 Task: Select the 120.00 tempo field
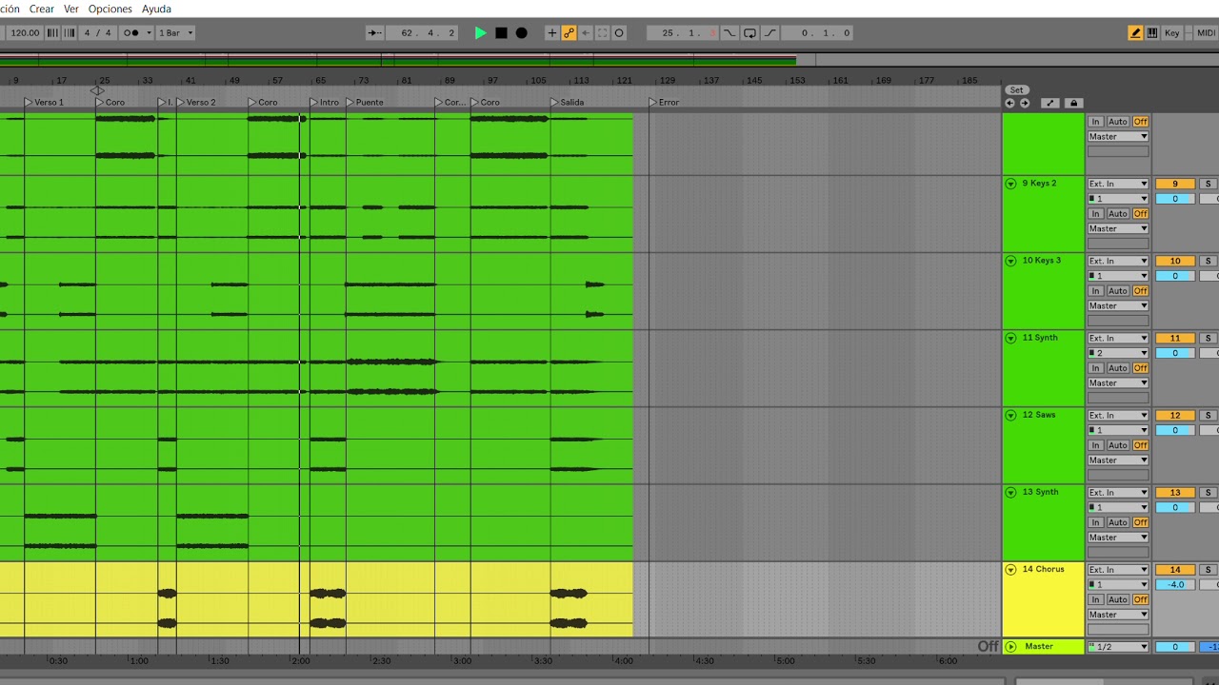tap(24, 32)
